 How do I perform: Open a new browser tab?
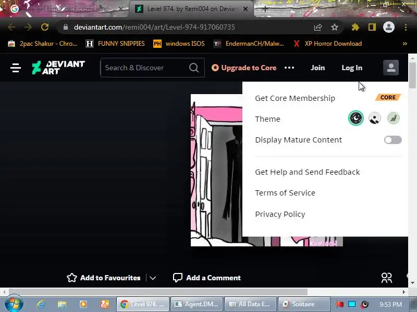265,9
